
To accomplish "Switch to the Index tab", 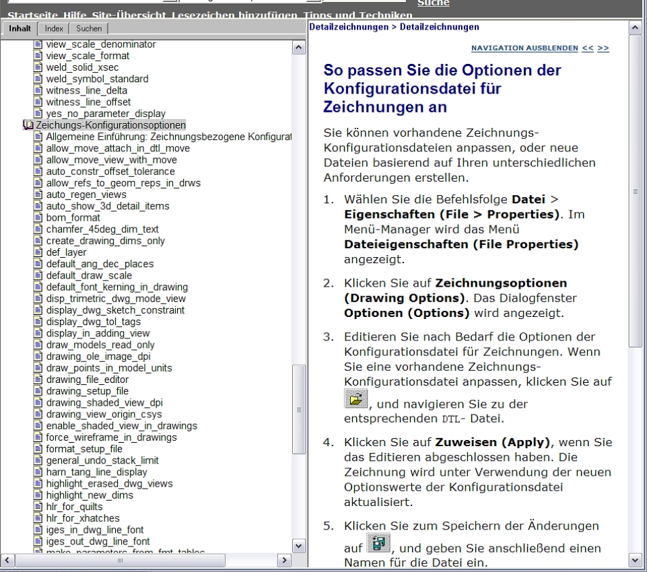I will click(x=54, y=28).
